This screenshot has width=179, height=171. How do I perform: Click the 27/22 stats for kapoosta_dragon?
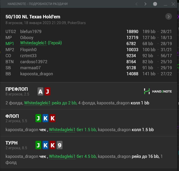[166, 74]
